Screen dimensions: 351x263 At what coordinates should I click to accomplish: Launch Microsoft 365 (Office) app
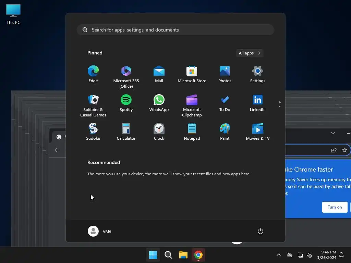[x=126, y=77]
